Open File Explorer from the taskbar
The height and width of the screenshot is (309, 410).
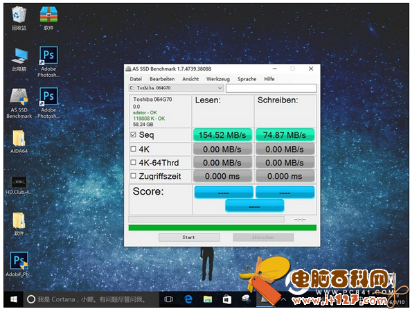tap(208, 299)
